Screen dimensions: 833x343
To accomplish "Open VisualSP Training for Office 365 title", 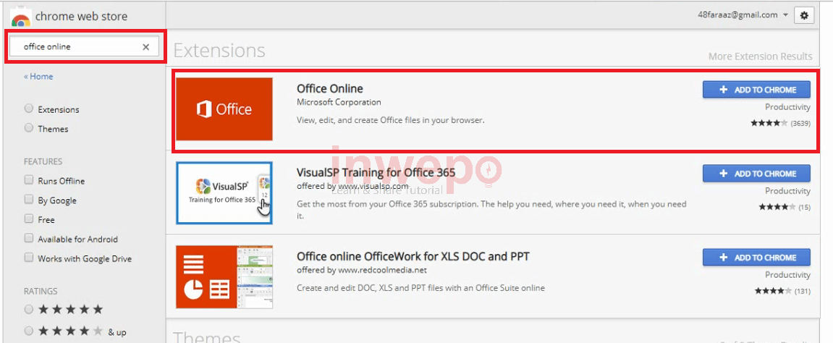I will click(x=376, y=172).
